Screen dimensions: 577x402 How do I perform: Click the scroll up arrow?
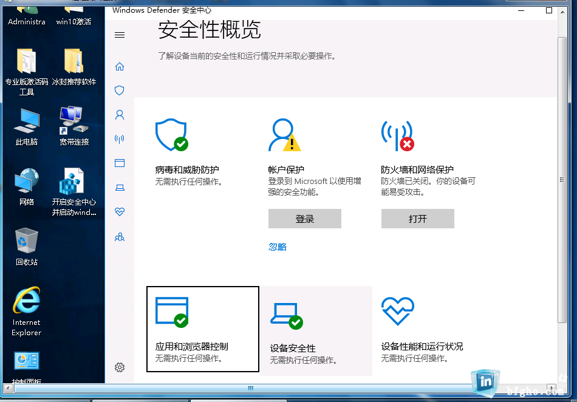click(x=562, y=12)
